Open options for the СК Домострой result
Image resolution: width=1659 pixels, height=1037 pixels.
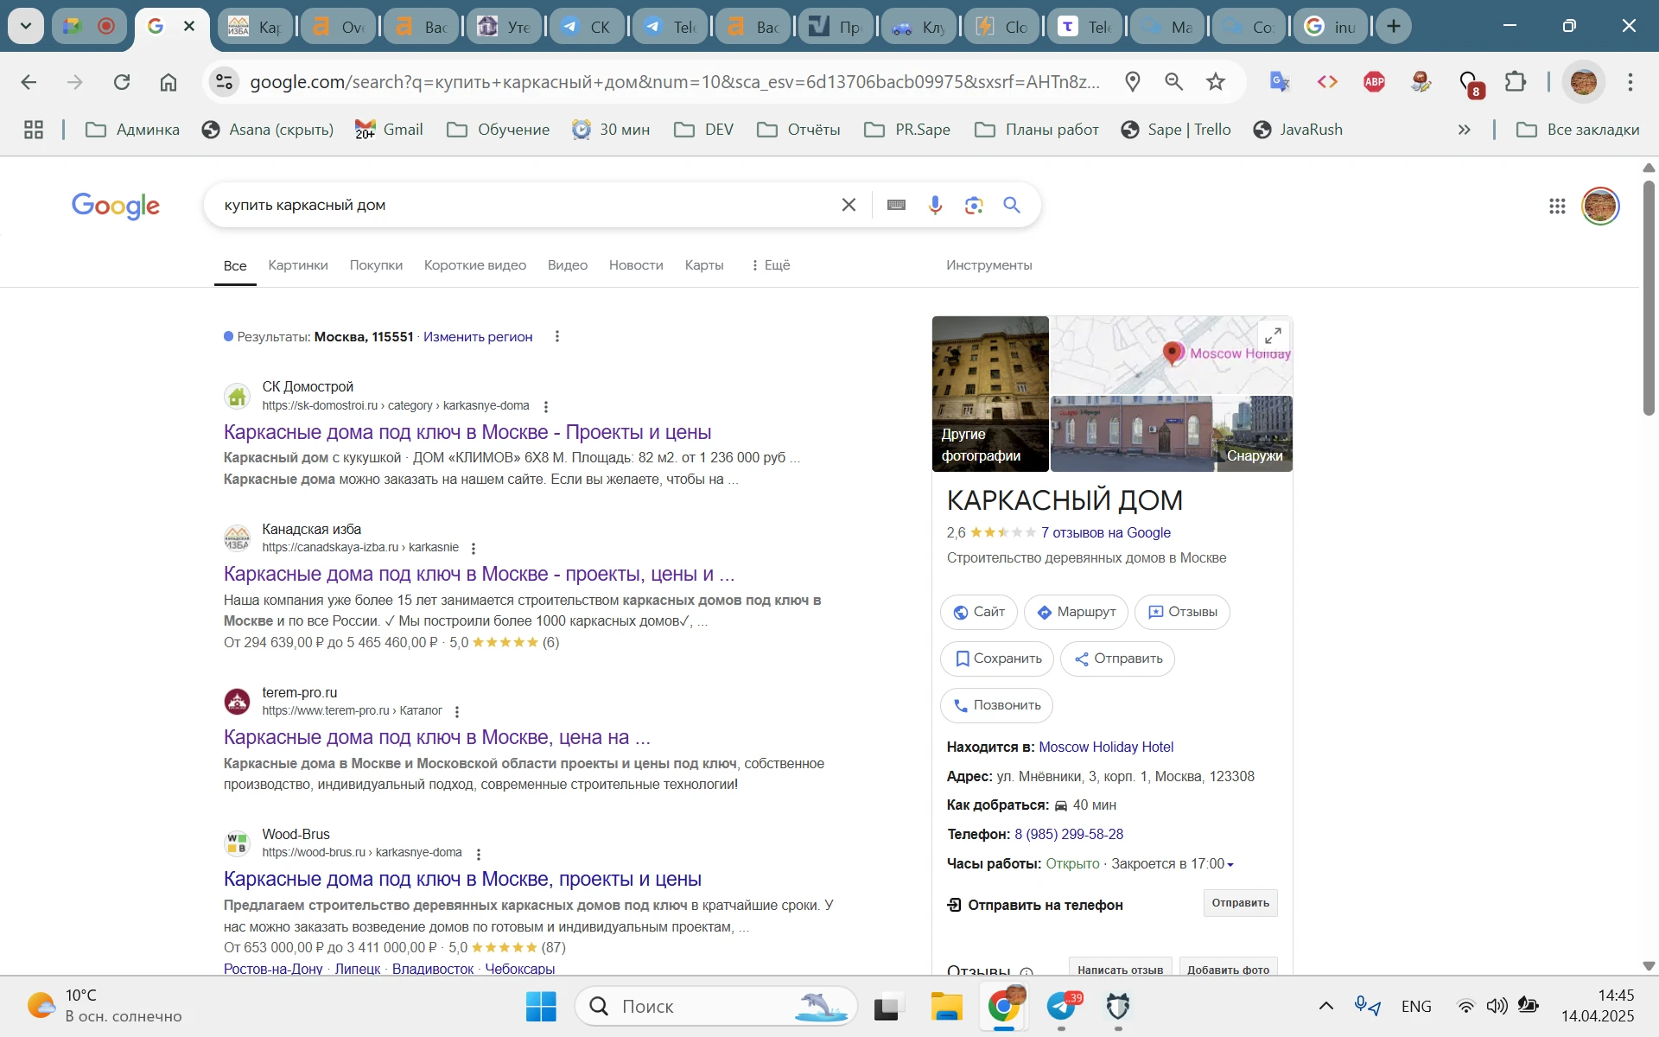(x=545, y=406)
